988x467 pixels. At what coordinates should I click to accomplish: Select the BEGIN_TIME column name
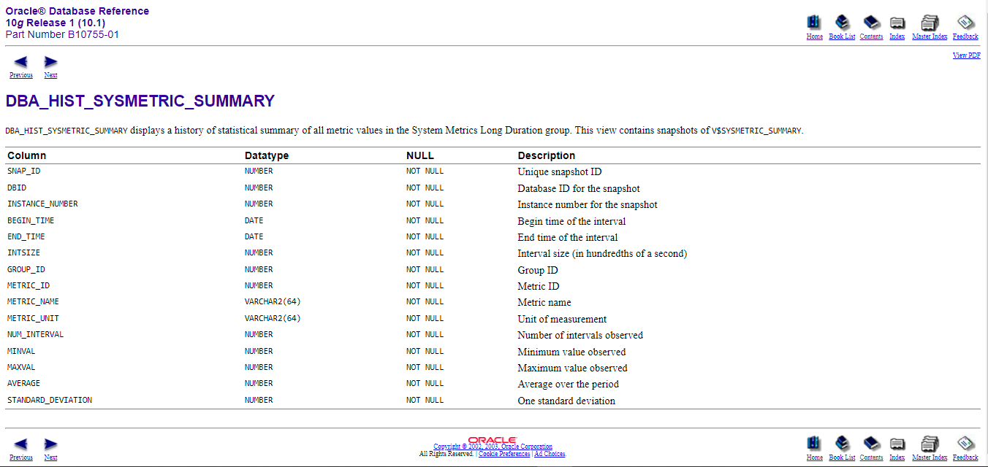click(x=31, y=220)
